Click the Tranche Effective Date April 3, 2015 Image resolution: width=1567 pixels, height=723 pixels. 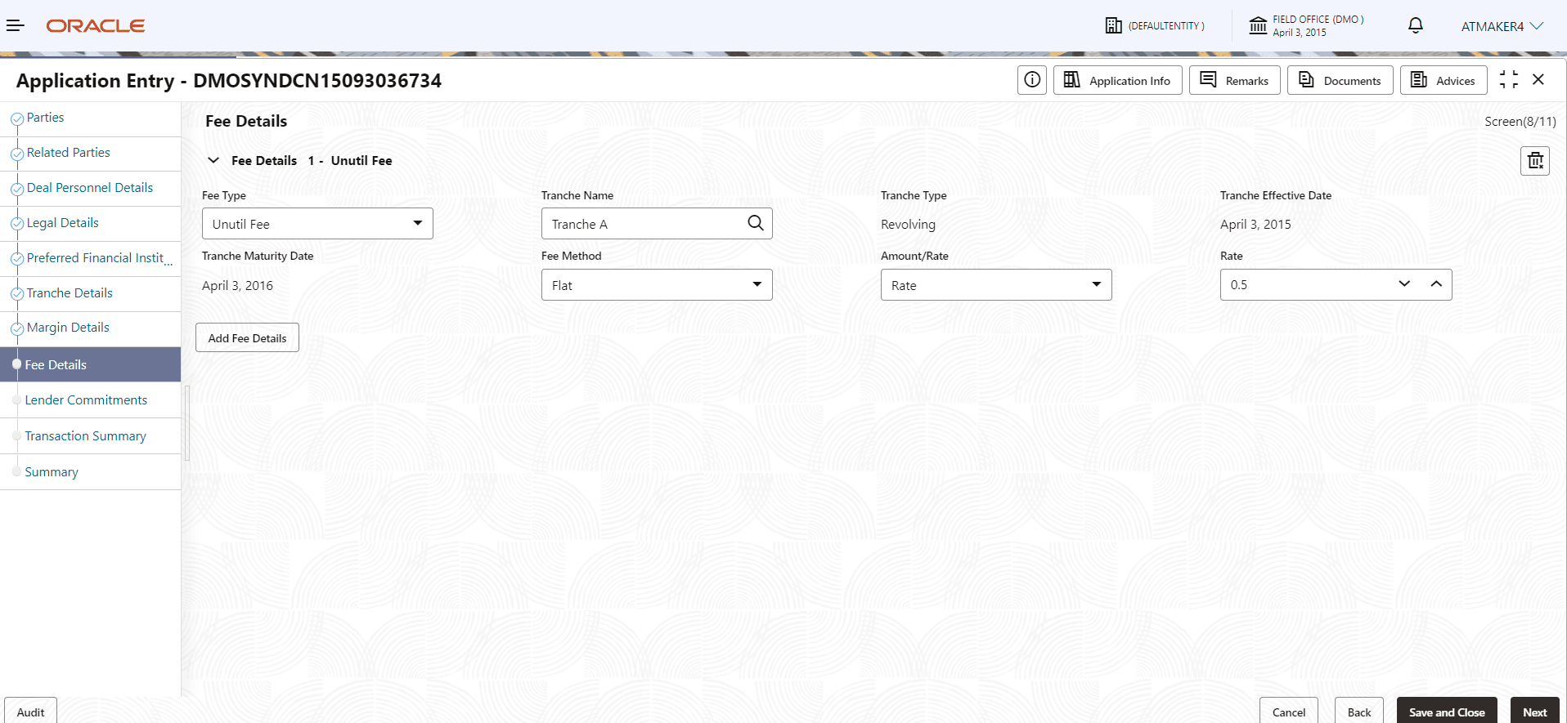pos(1255,225)
